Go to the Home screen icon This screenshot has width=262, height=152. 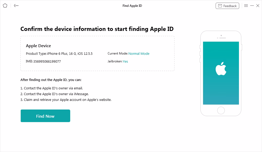5,6
